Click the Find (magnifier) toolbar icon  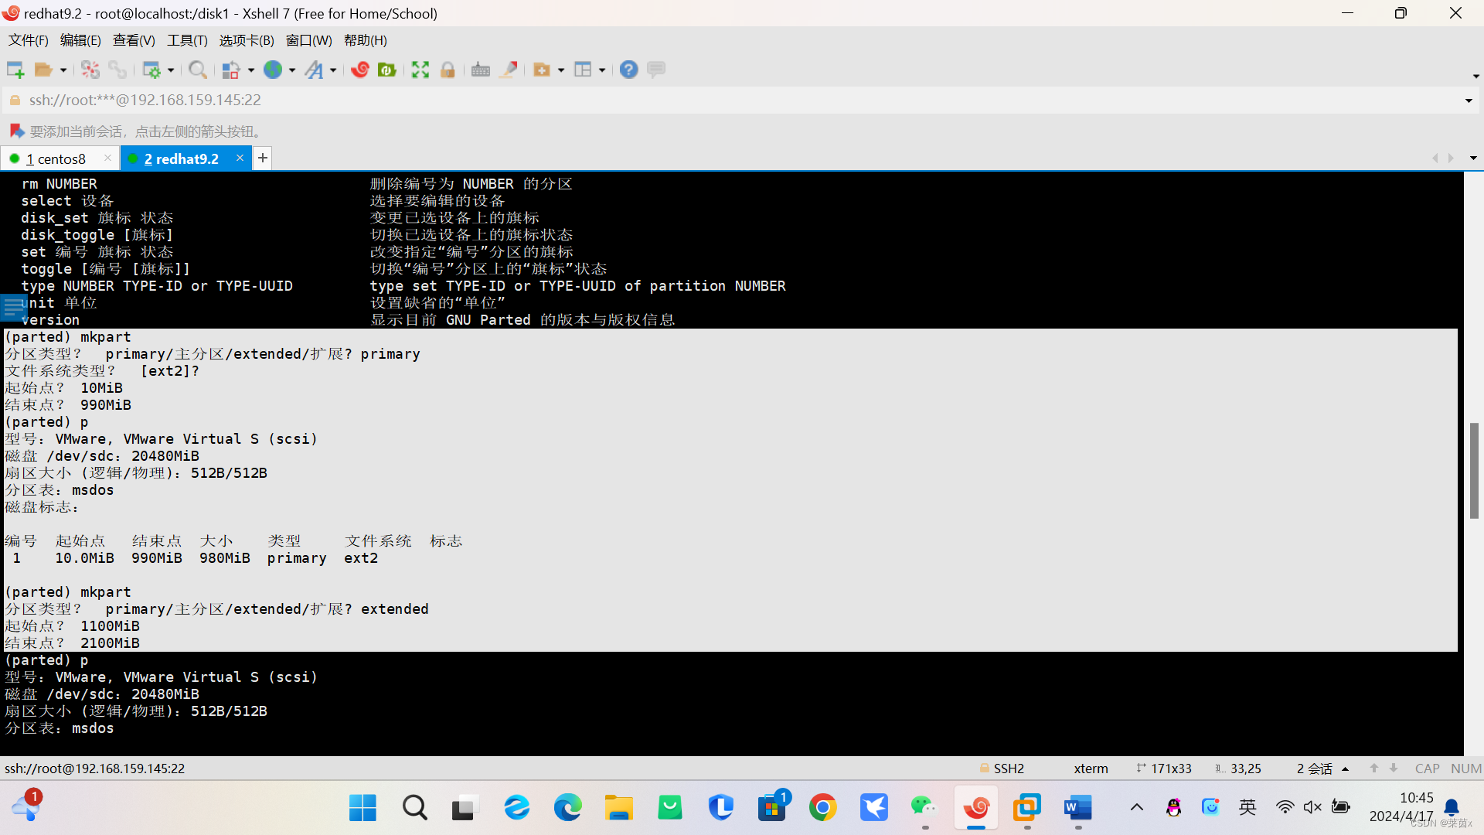(197, 70)
